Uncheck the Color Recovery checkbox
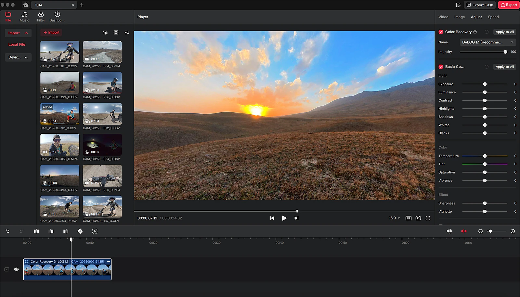The height and width of the screenshot is (297, 520). (x=441, y=32)
